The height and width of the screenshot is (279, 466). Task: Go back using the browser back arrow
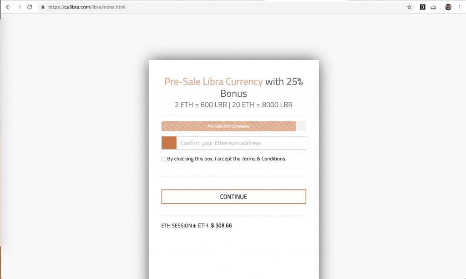click(x=8, y=7)
